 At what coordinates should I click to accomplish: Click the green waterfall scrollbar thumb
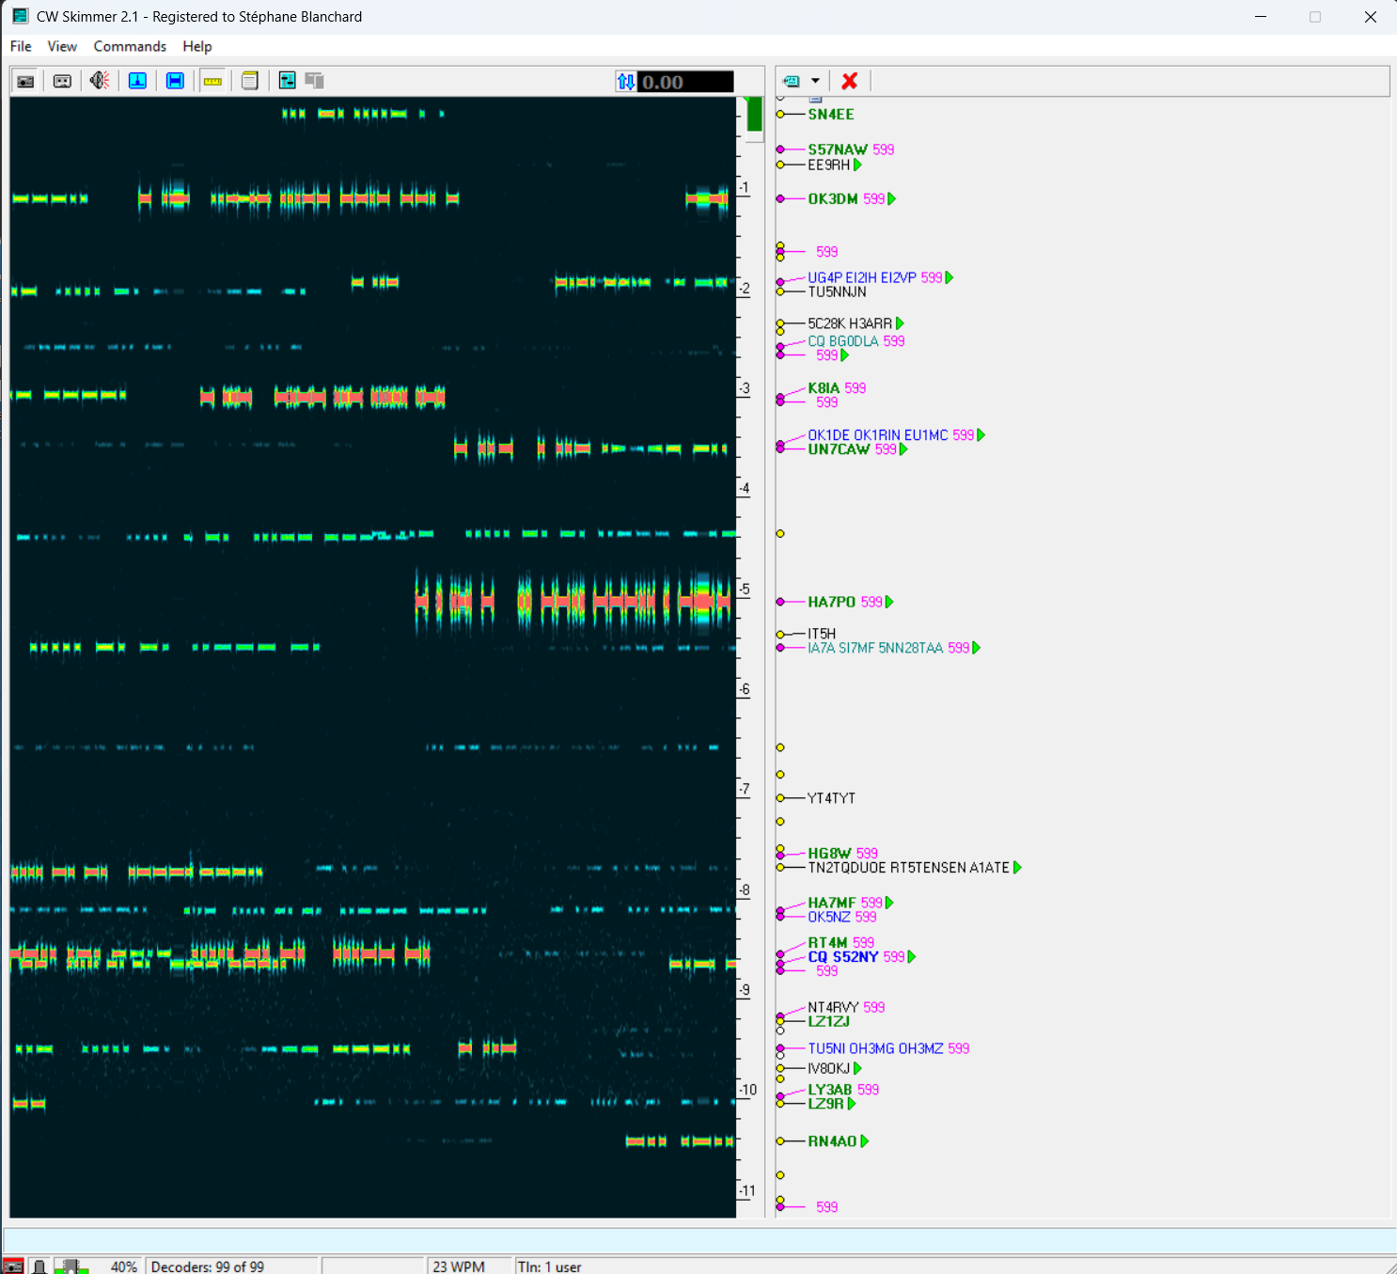(754, 116)
